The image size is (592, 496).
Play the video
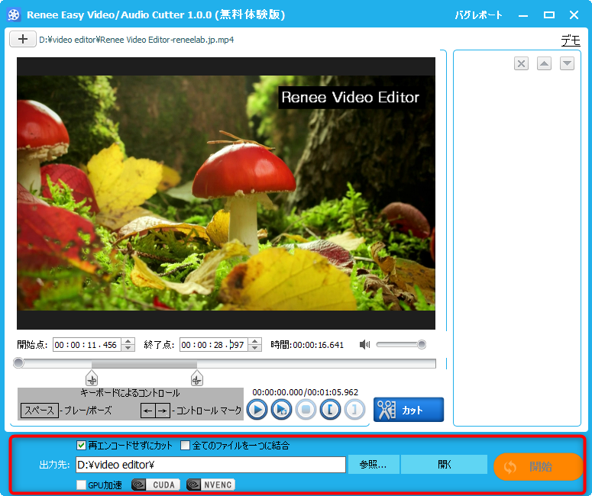pos(257,410)
